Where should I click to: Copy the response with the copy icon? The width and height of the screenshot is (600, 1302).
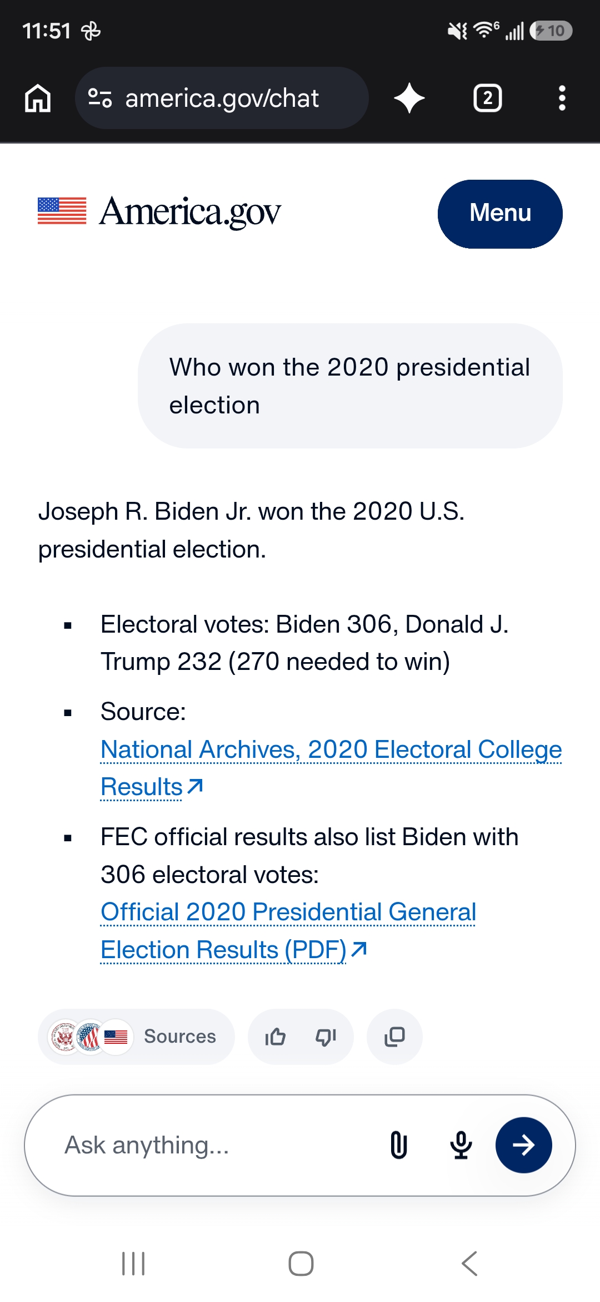click(x=394, y=1037)
